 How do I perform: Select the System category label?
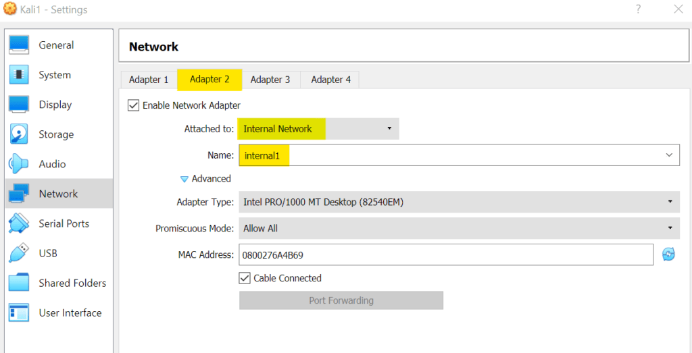point(55,75)
